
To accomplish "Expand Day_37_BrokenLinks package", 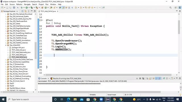I will click(x=6, y=64).
